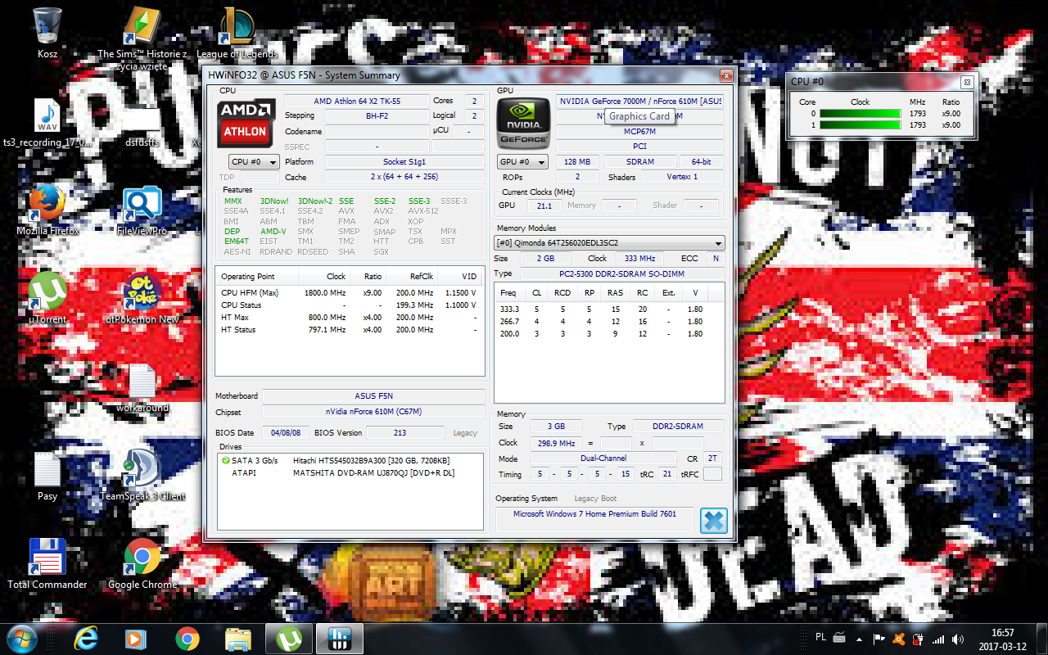This screenshot has height=655, width=1048.
Task: Click the stepping value BH-F2
Action: pos(377,116)
